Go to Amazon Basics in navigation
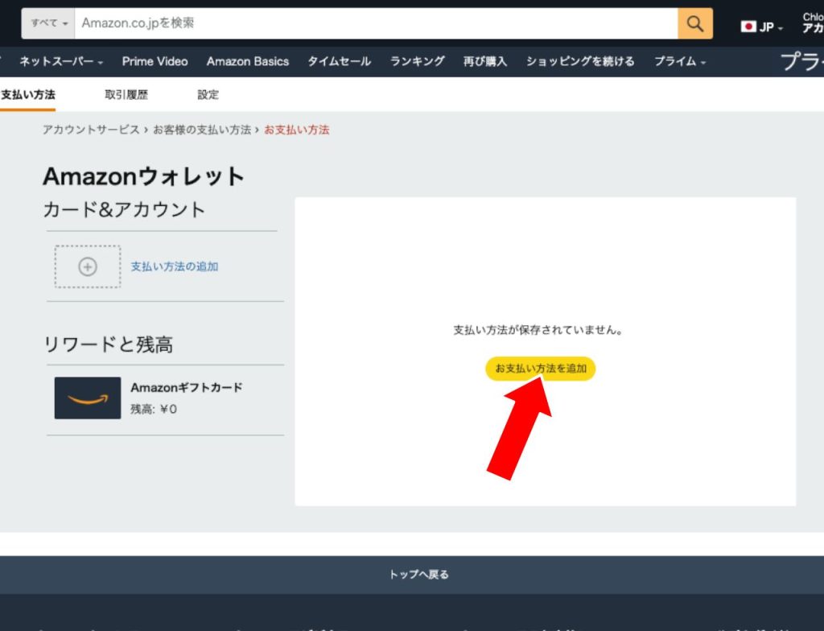Viewport: 824px width, 631px height. [x=247, y=61]
